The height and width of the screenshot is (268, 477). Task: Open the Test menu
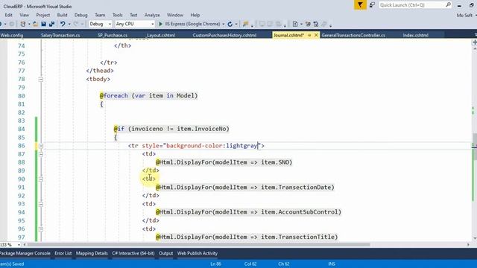coord(133,15)
